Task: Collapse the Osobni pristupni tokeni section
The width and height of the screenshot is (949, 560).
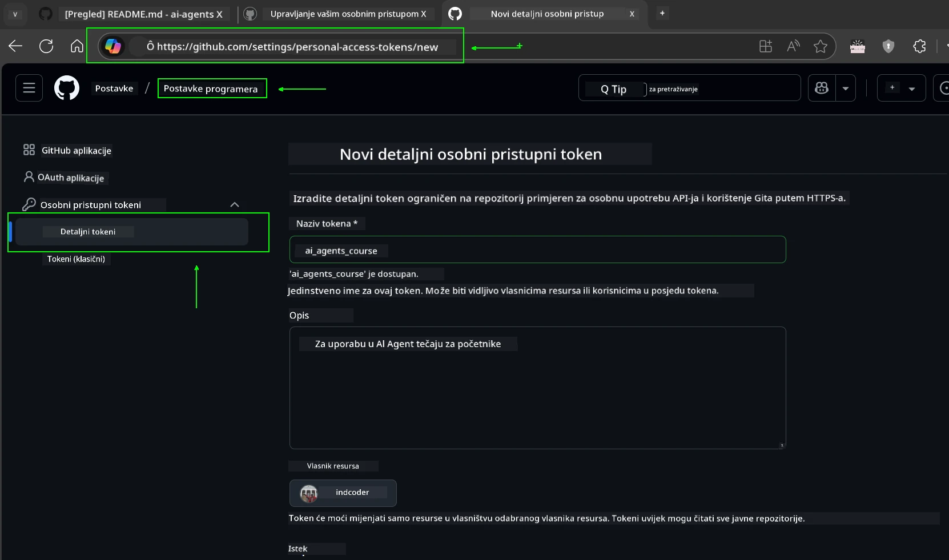Action: pyautogui.click(x=234, y=205)
